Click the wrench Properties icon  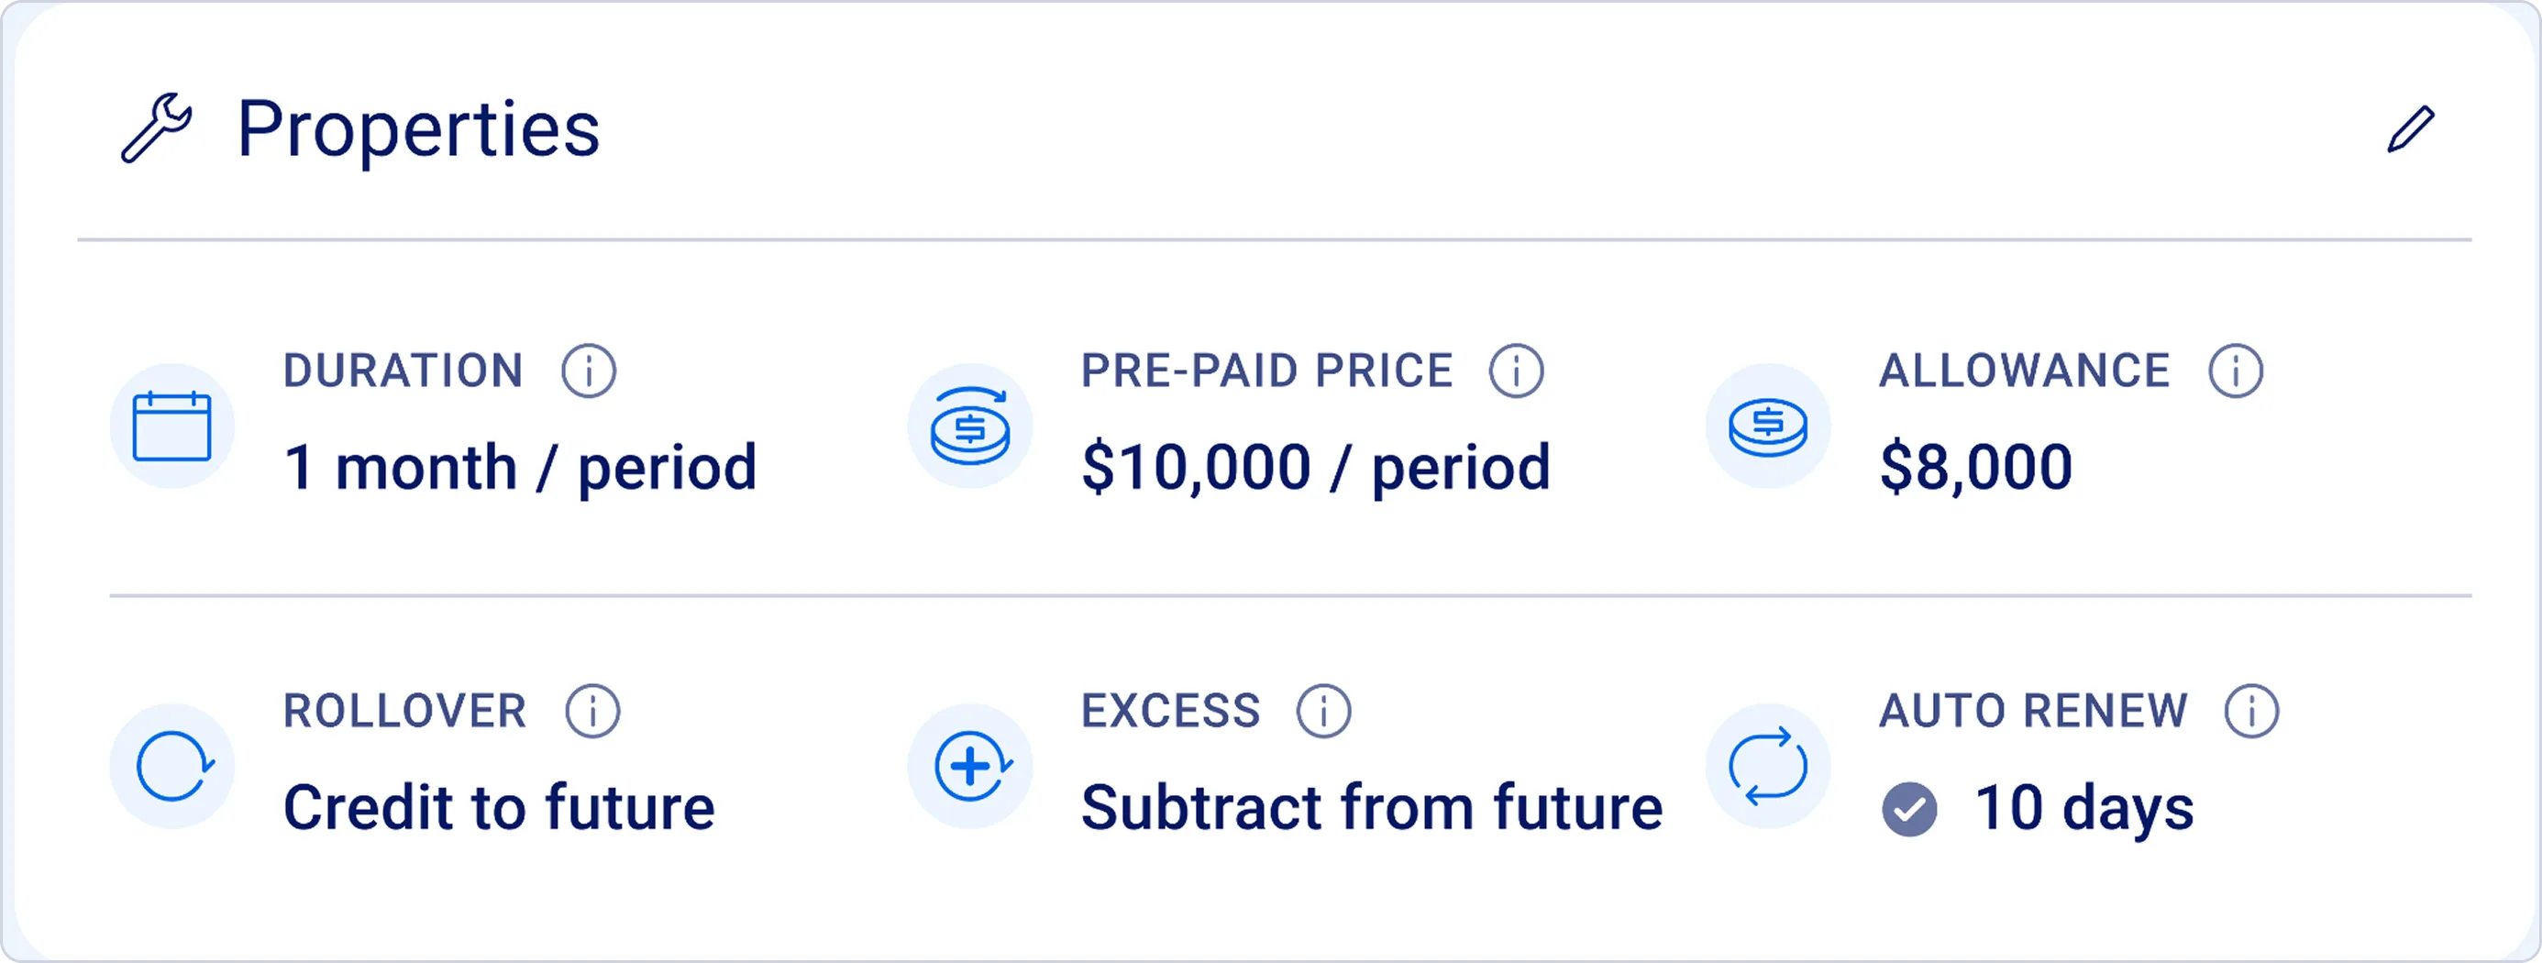click(x=156, y=128)
